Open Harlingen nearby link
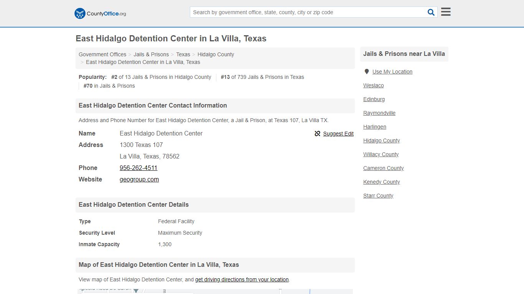Image resolution: width=524 pixels, height=294 pixels. 375,127
